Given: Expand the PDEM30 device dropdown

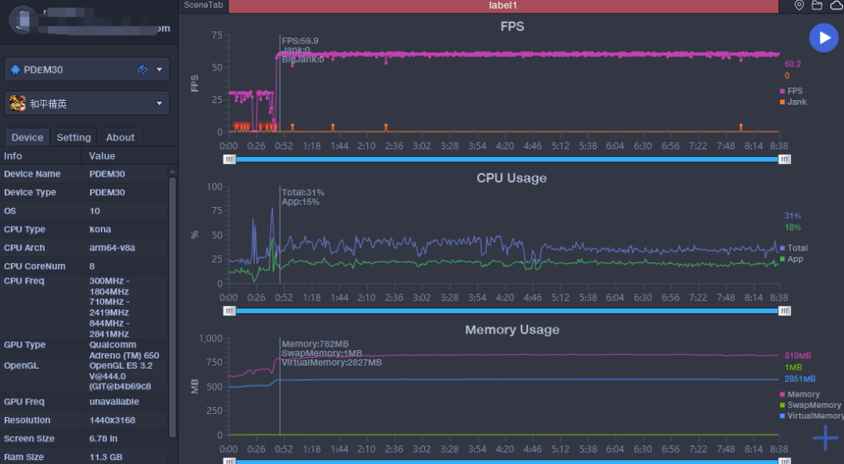Looking at the screenshot, I should (159, 70).
